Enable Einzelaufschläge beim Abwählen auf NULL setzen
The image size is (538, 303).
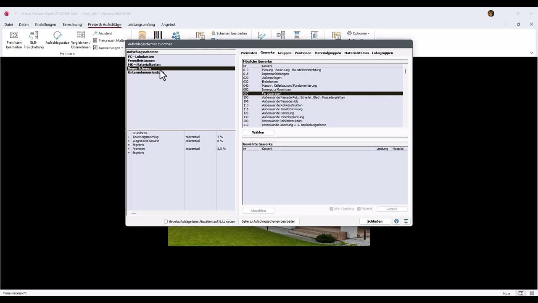coord(166,221)
